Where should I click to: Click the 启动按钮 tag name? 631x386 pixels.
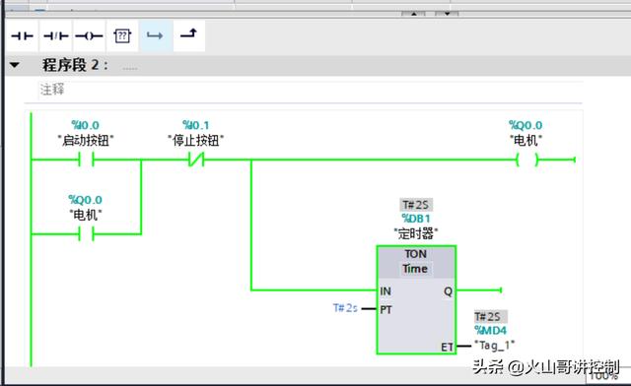[86, 141]
